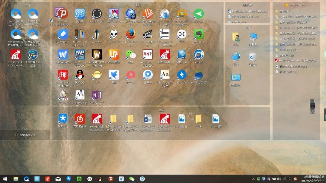Open the Windows Start menu
This screenshot has height=183, width=326.
pyautogui.click(x=5, y=179)
